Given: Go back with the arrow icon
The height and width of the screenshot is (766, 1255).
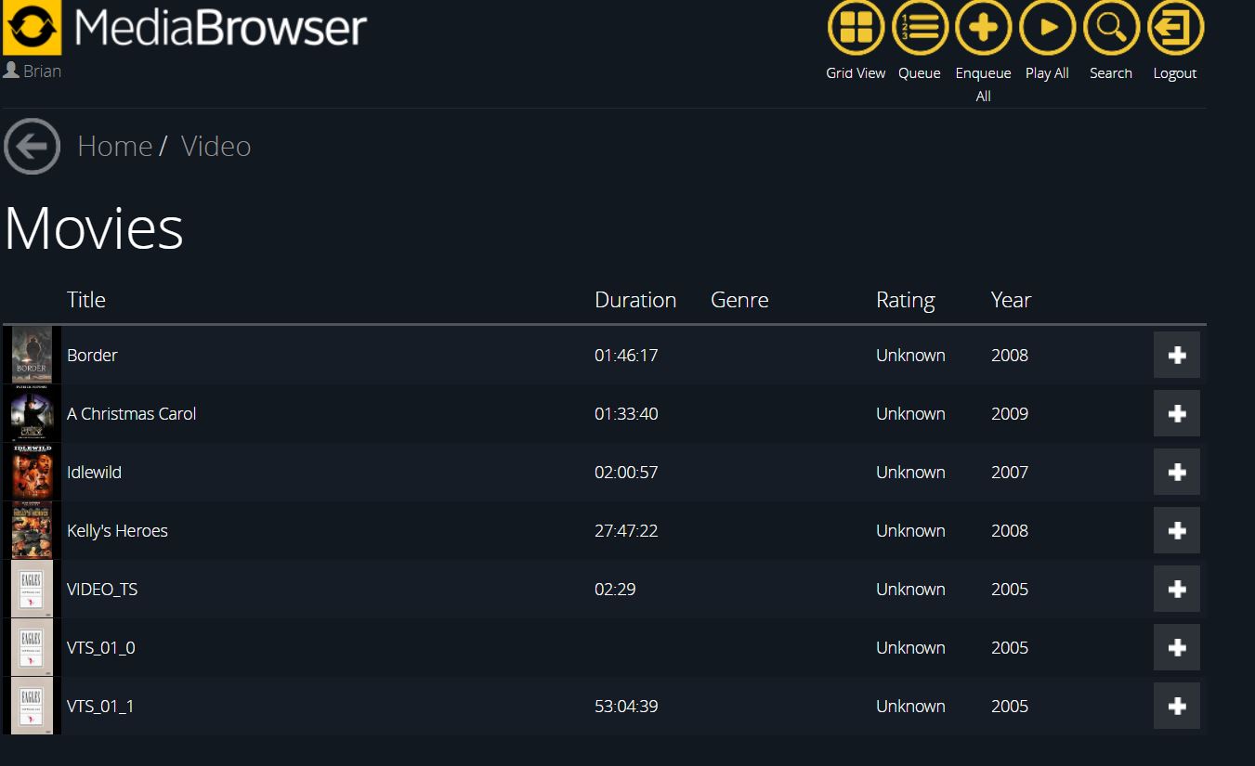Looking at the screenshot, I should click(x=32, y=147).
